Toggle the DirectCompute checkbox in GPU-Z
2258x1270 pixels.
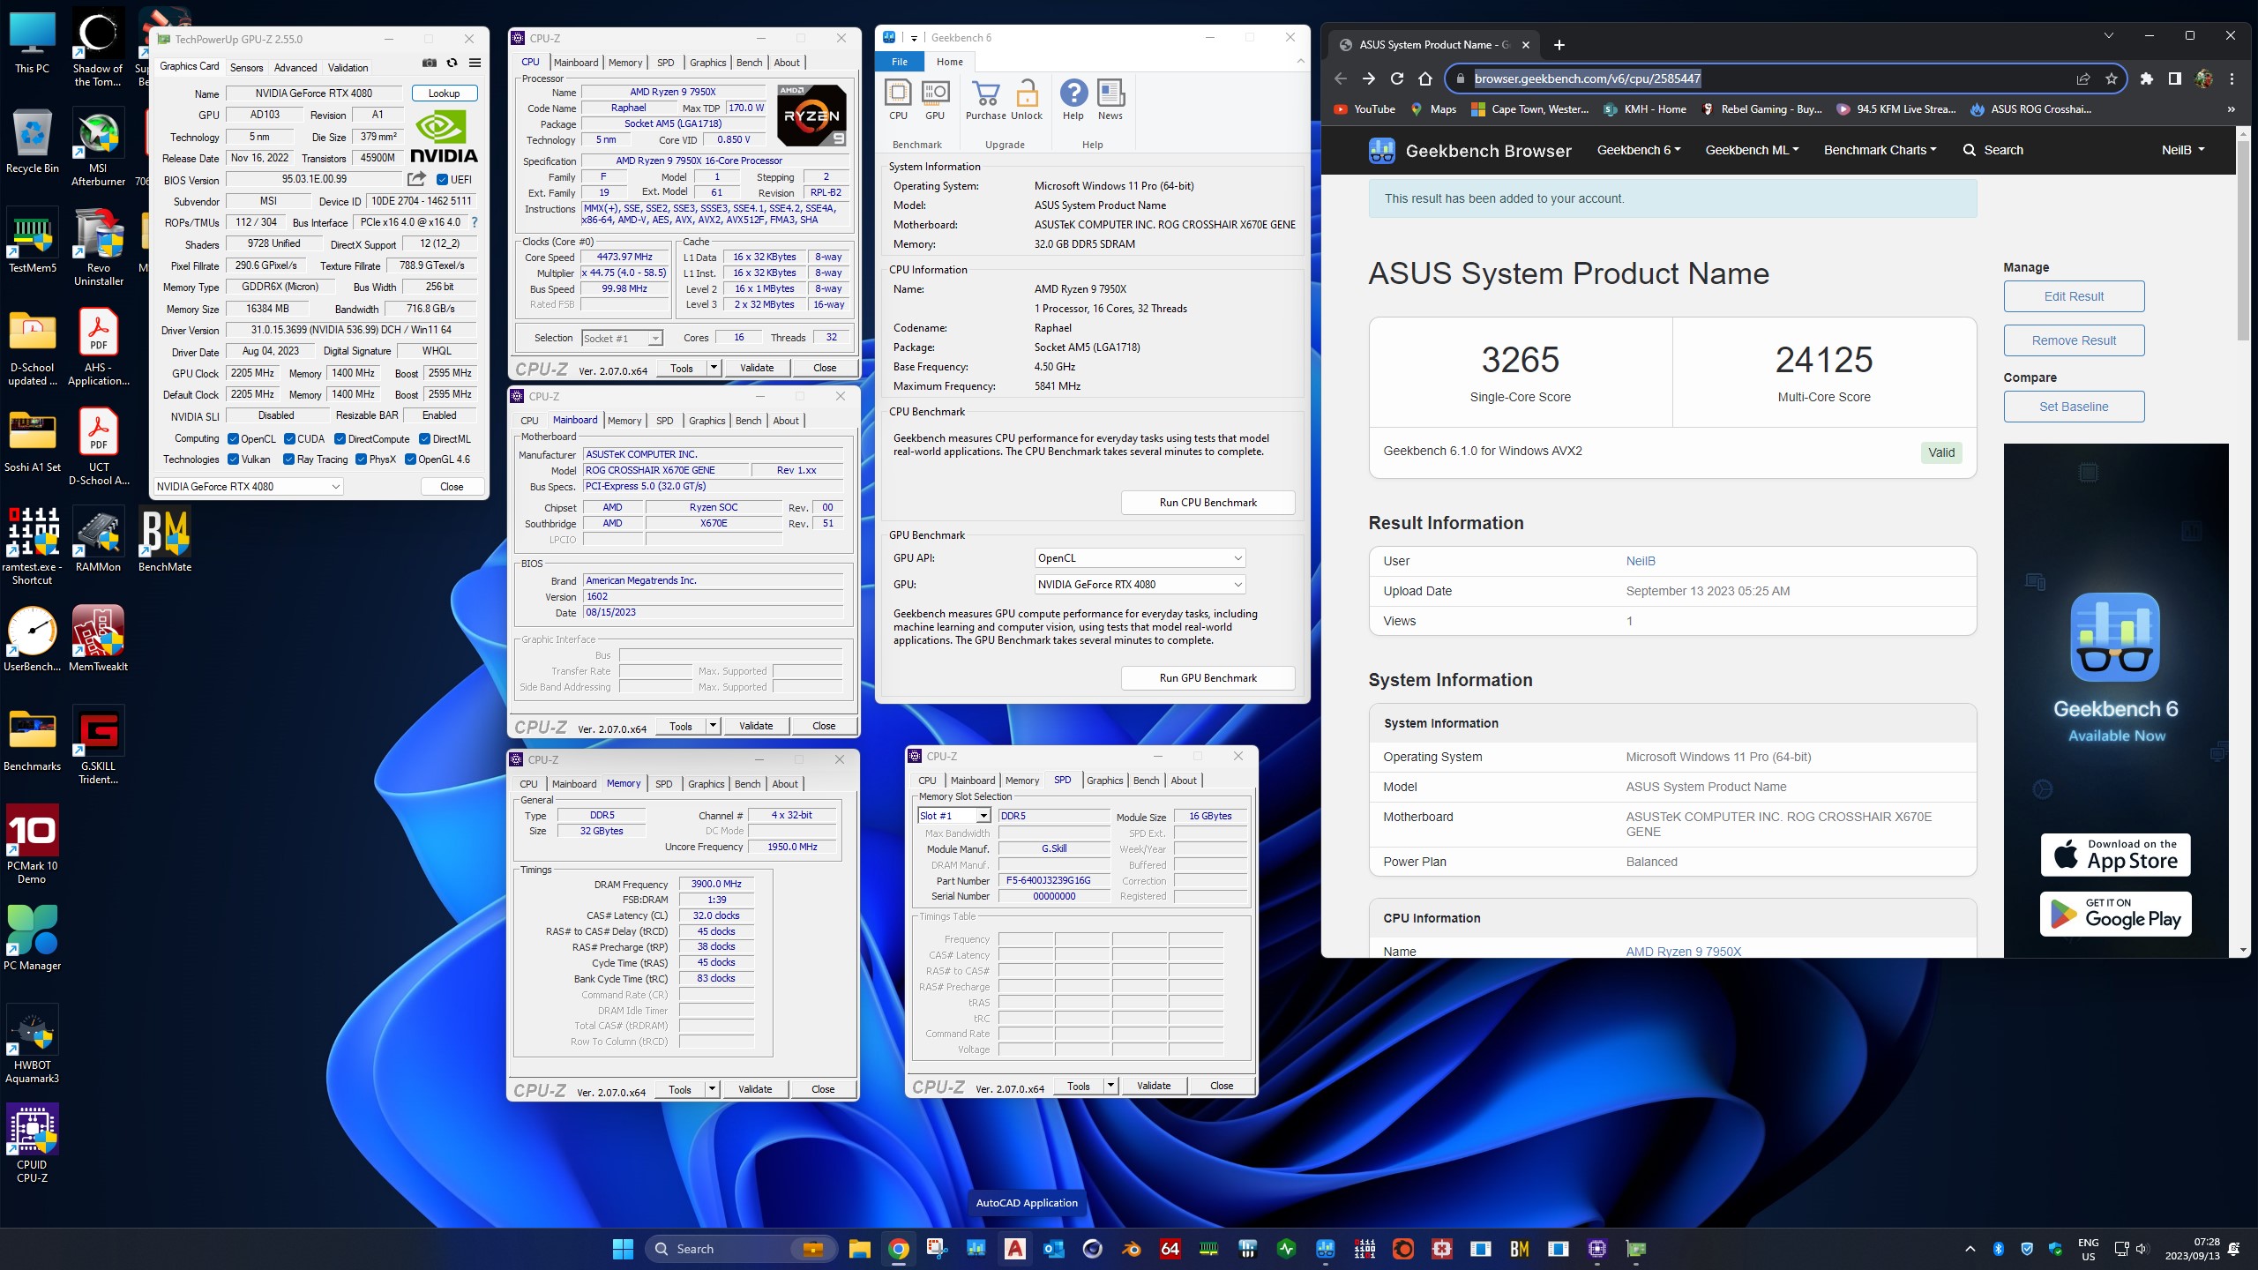pos(340,439)
